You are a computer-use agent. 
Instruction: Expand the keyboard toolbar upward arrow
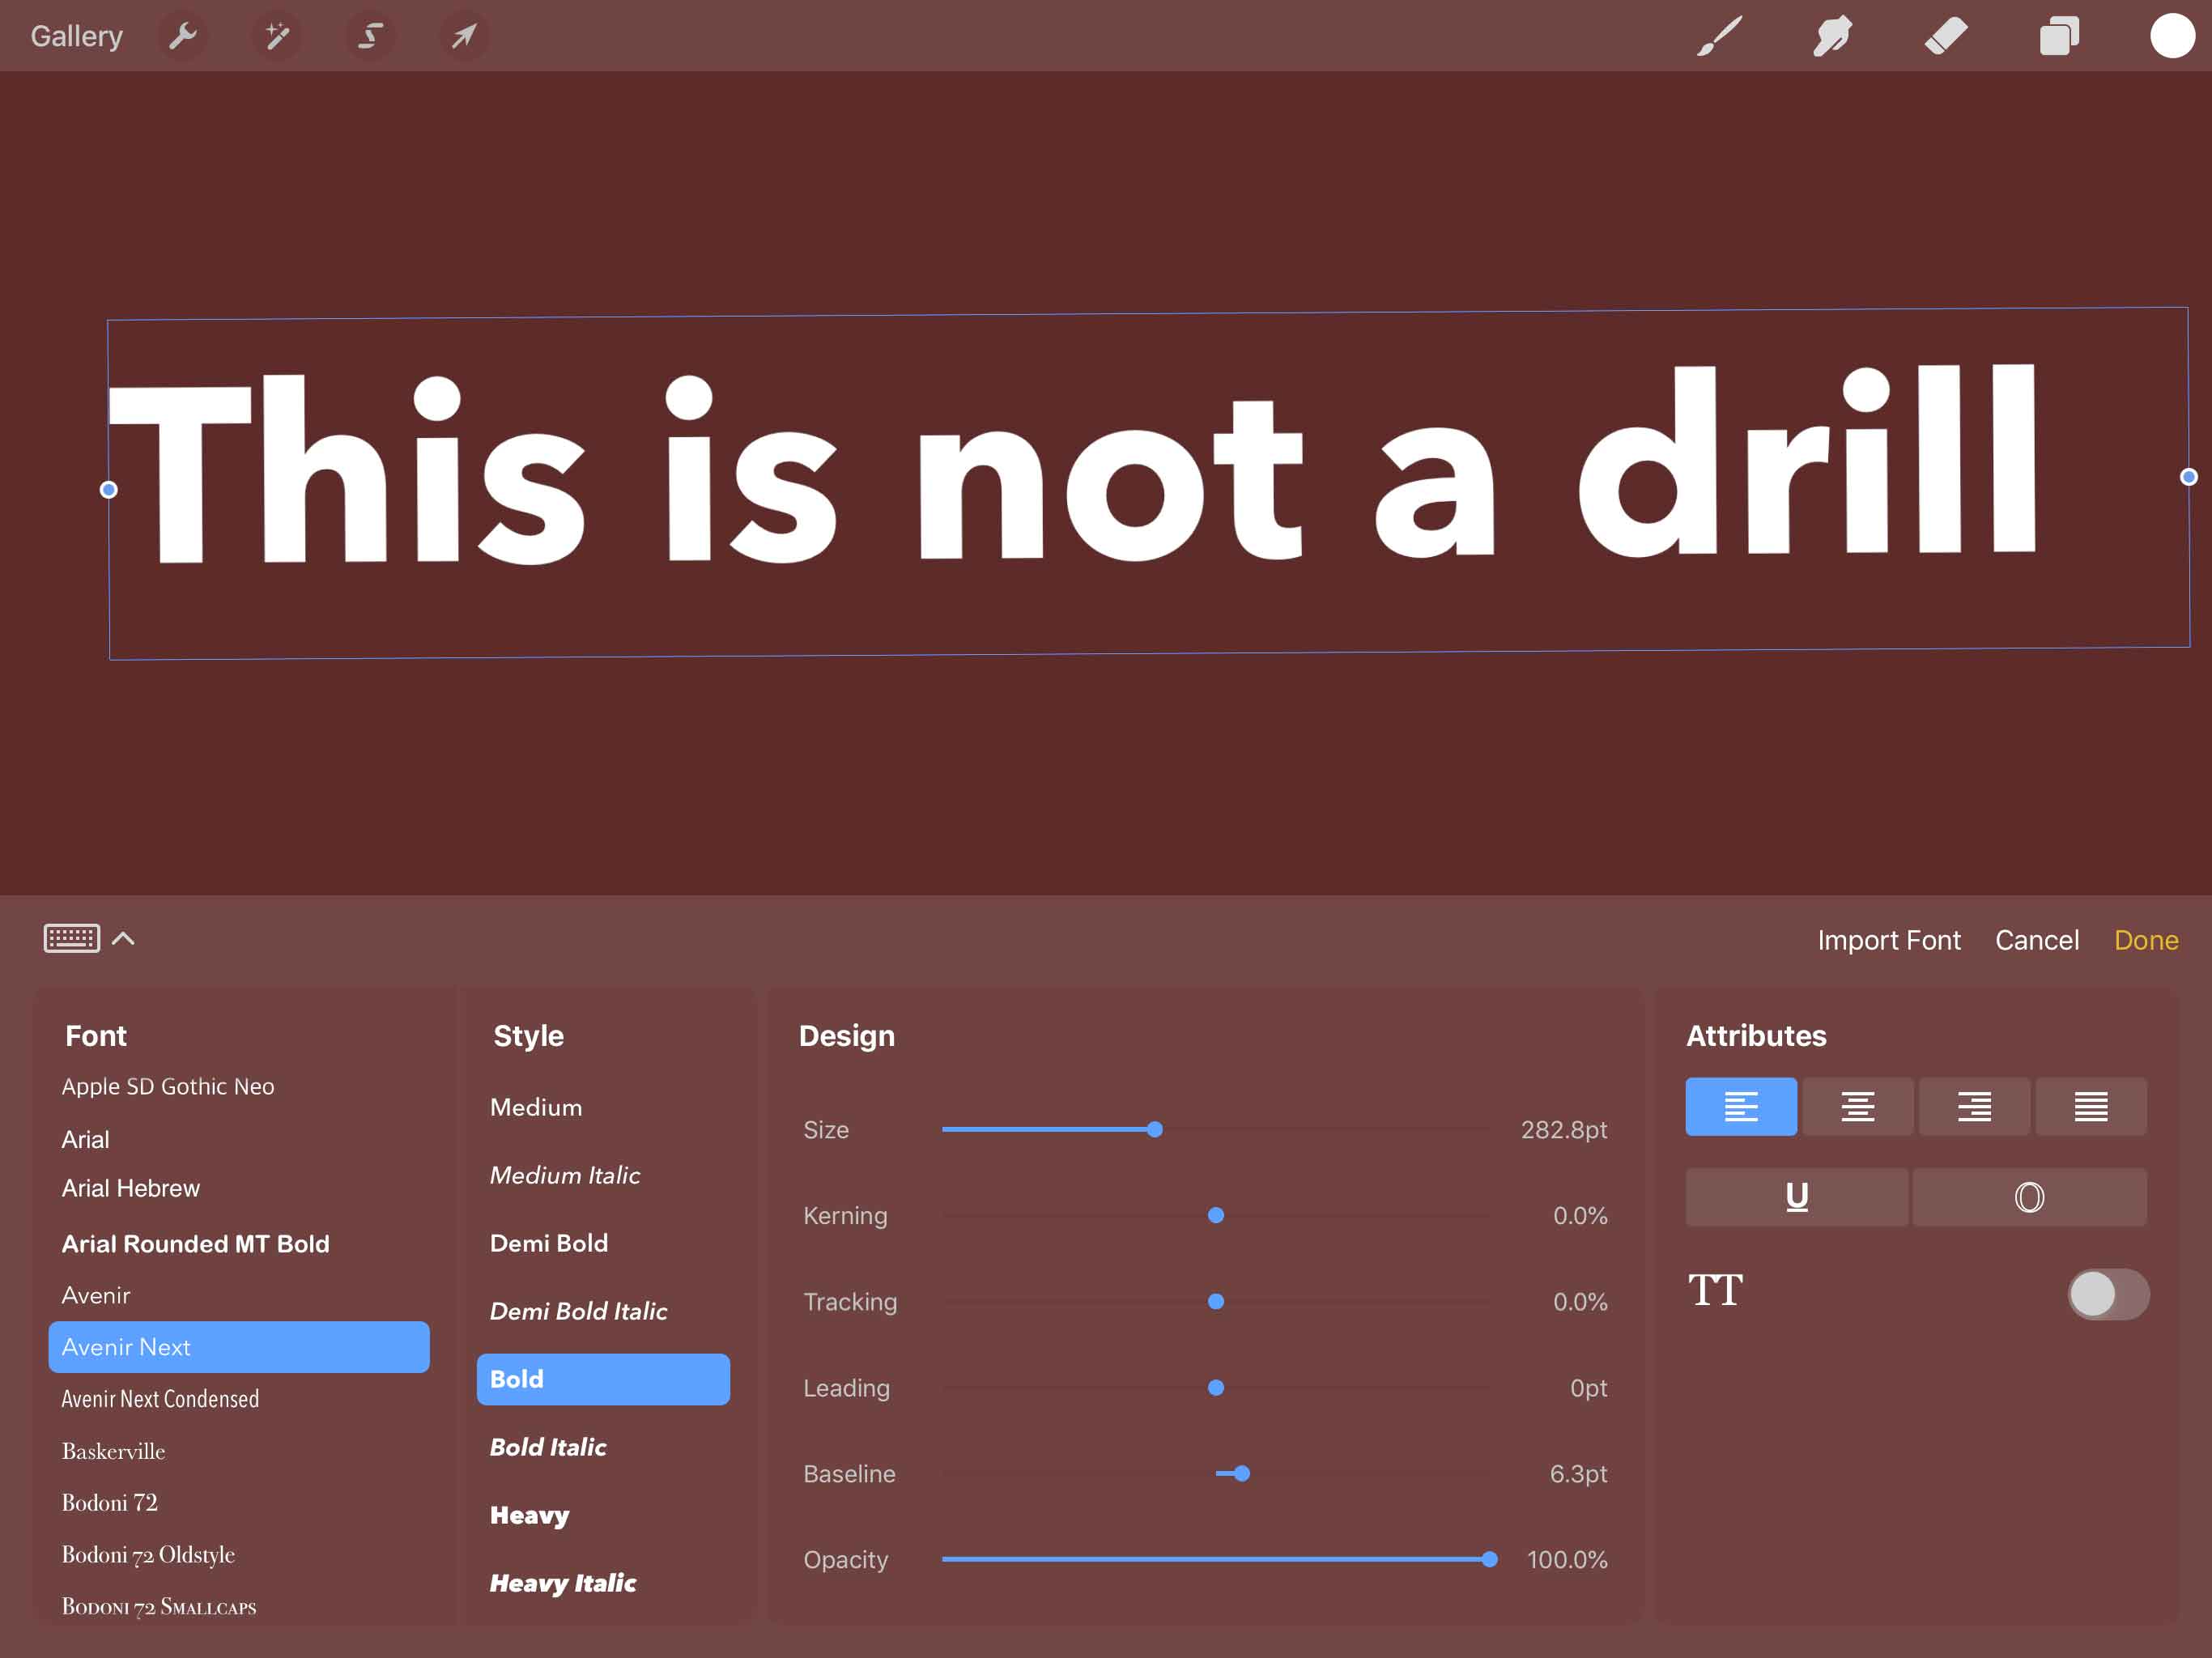(x=124, y=939)
